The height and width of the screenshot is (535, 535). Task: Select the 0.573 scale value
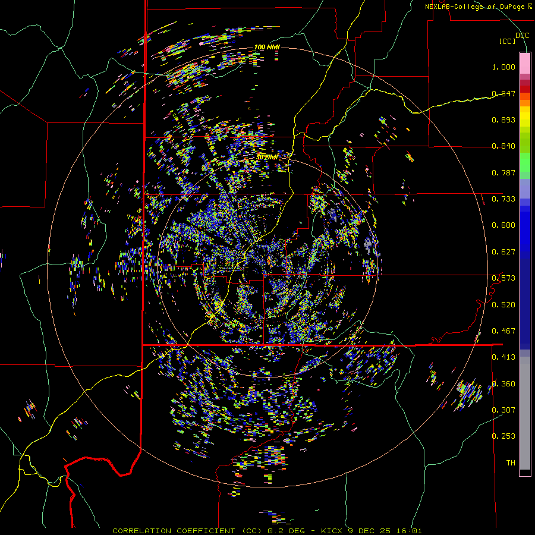point(503,278)
